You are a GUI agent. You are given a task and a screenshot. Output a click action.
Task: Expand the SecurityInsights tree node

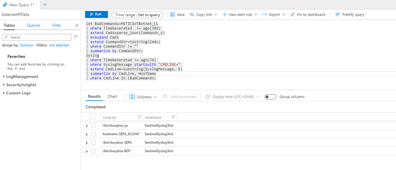[x=4, y=85]
